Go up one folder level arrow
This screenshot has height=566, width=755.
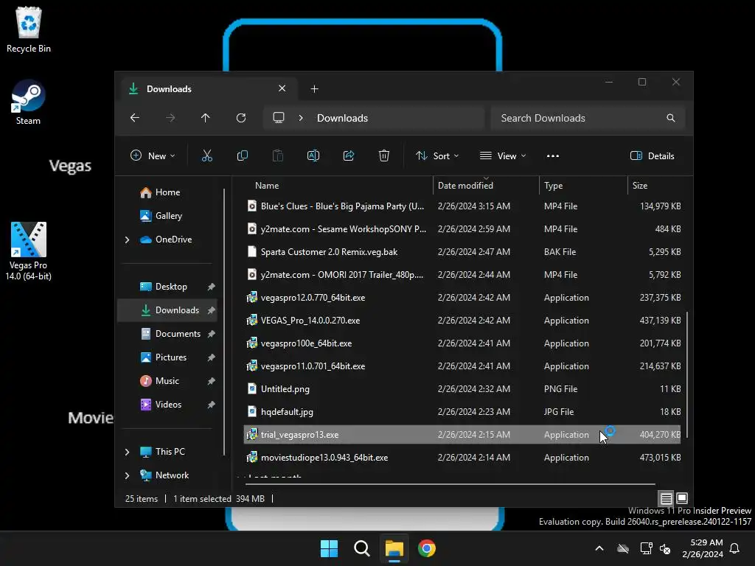[x=206, y=118]
